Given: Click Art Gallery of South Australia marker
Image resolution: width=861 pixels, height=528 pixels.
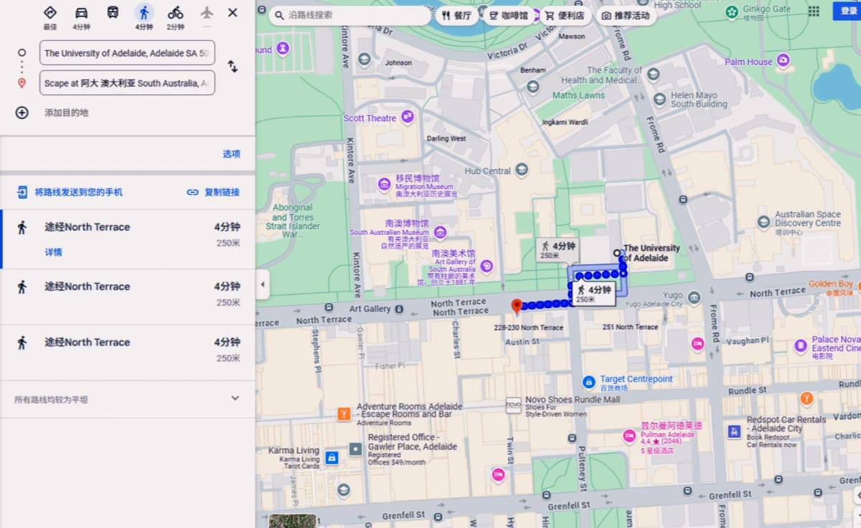Looking at the screenshot, I should click(x=487, y=267).
